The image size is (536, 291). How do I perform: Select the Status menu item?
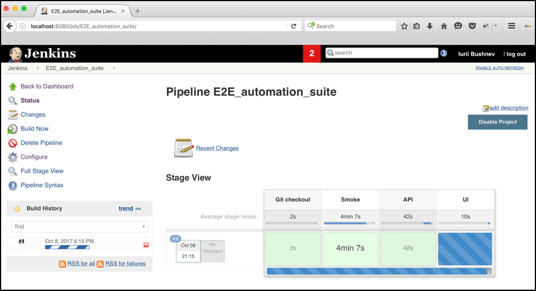click(30, 101)
